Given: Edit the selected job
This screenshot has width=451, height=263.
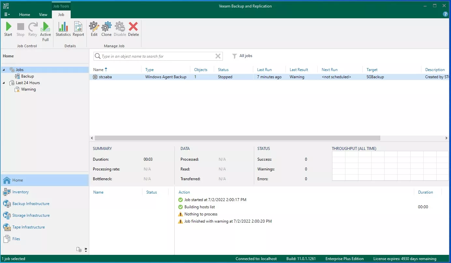Looking at the screenshot, I should click(x=94, y=29).
